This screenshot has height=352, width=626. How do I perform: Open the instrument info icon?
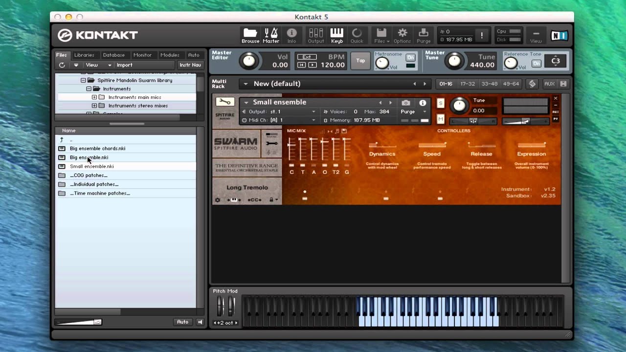click(423, 103)
